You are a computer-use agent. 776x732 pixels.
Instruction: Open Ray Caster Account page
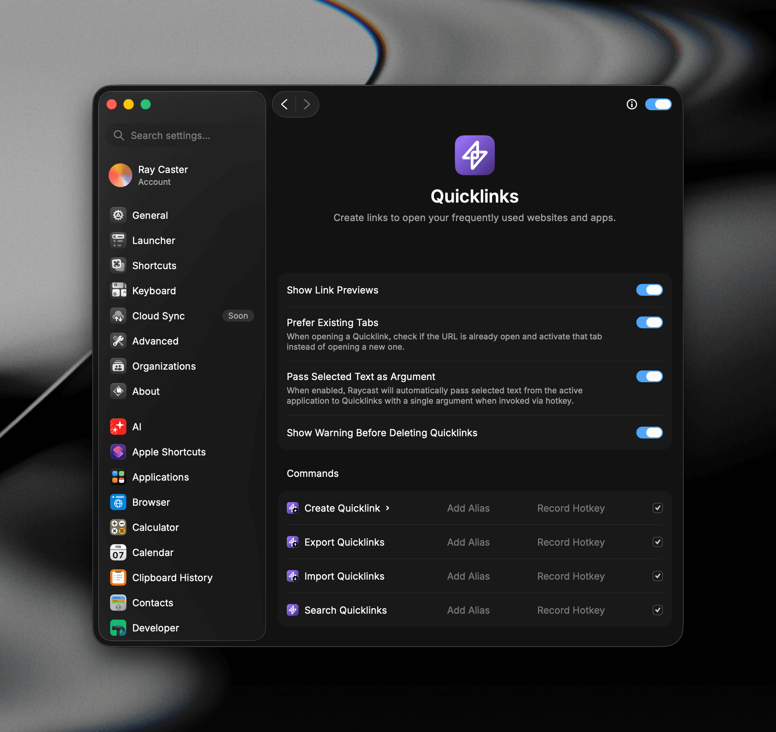(182, 176)
